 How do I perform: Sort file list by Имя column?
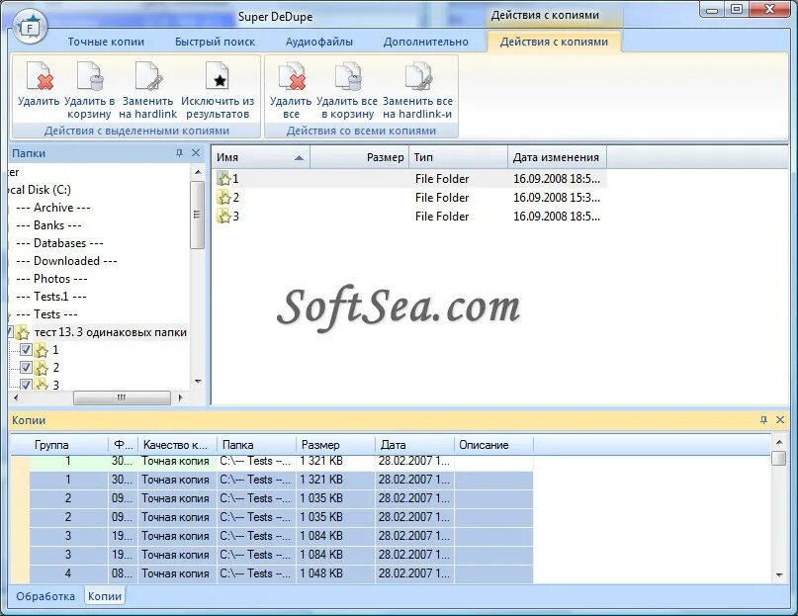261,157
